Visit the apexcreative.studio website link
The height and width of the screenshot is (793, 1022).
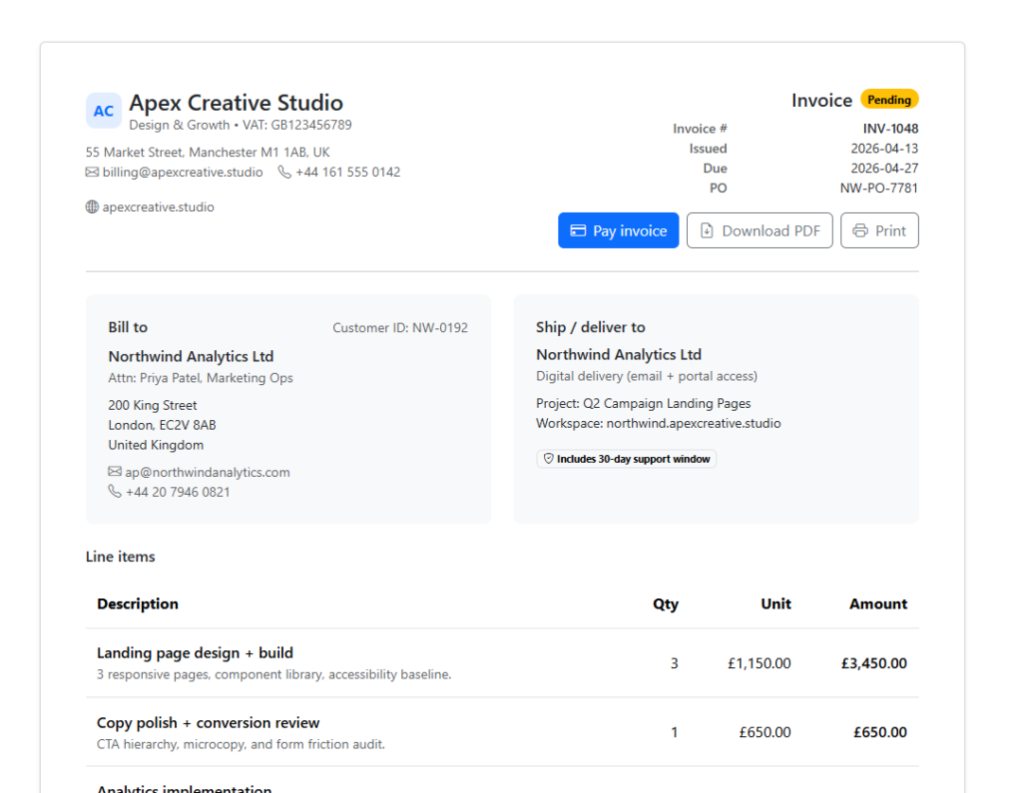(x=158, y=207)
